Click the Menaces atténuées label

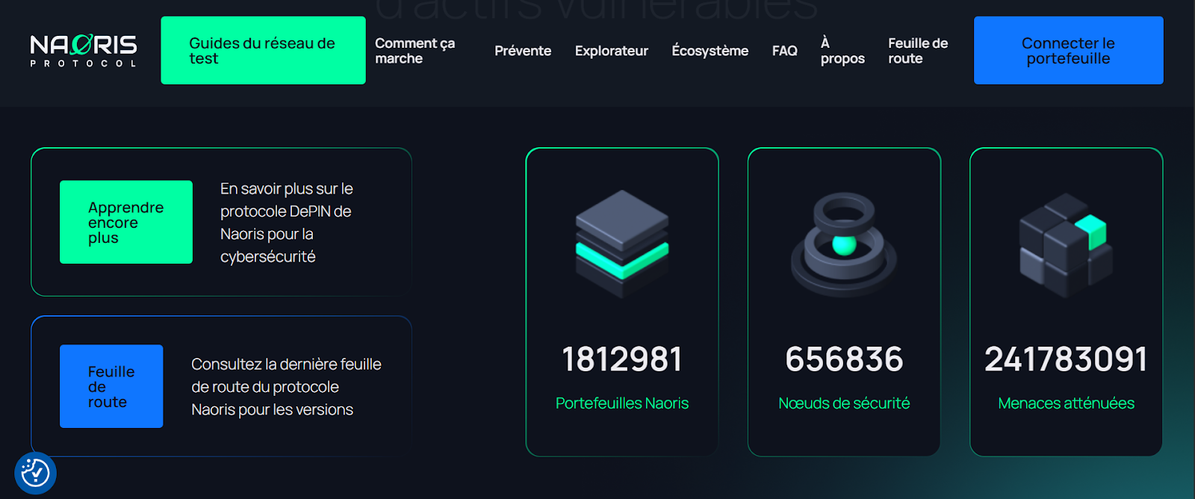1066,403
